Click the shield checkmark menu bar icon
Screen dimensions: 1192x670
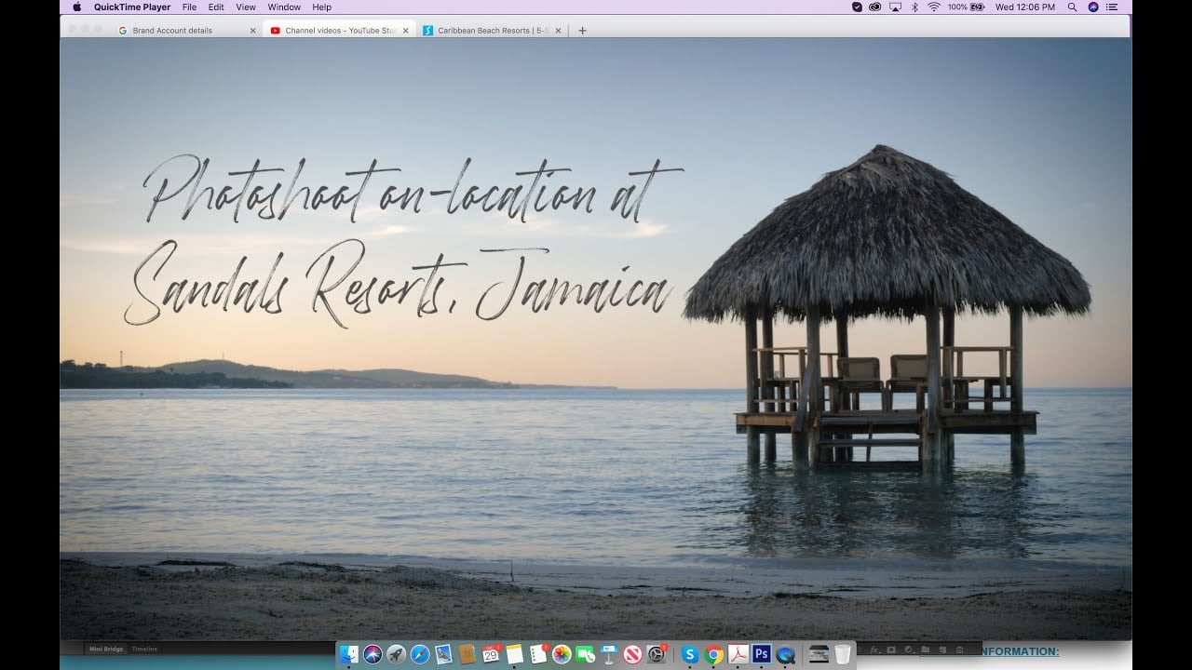857,7
